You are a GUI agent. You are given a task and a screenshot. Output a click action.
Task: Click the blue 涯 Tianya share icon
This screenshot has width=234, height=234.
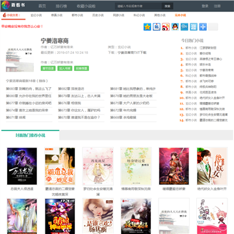194,27
